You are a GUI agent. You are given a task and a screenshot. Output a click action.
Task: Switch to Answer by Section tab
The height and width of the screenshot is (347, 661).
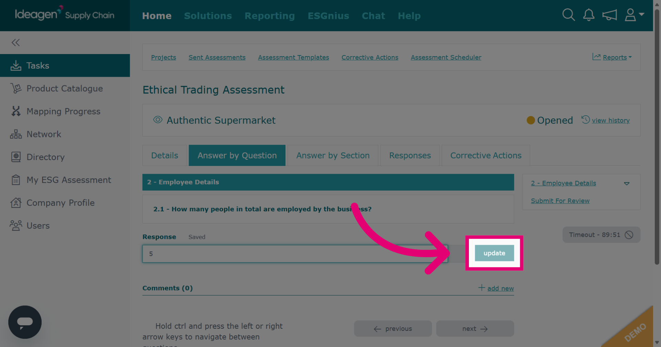click(333, 156)
